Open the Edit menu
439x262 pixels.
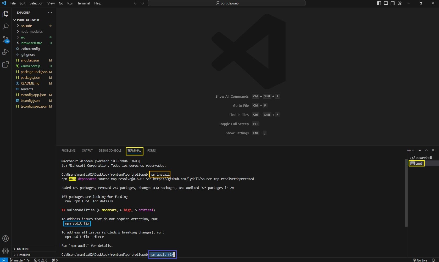(x=23, y=3)
